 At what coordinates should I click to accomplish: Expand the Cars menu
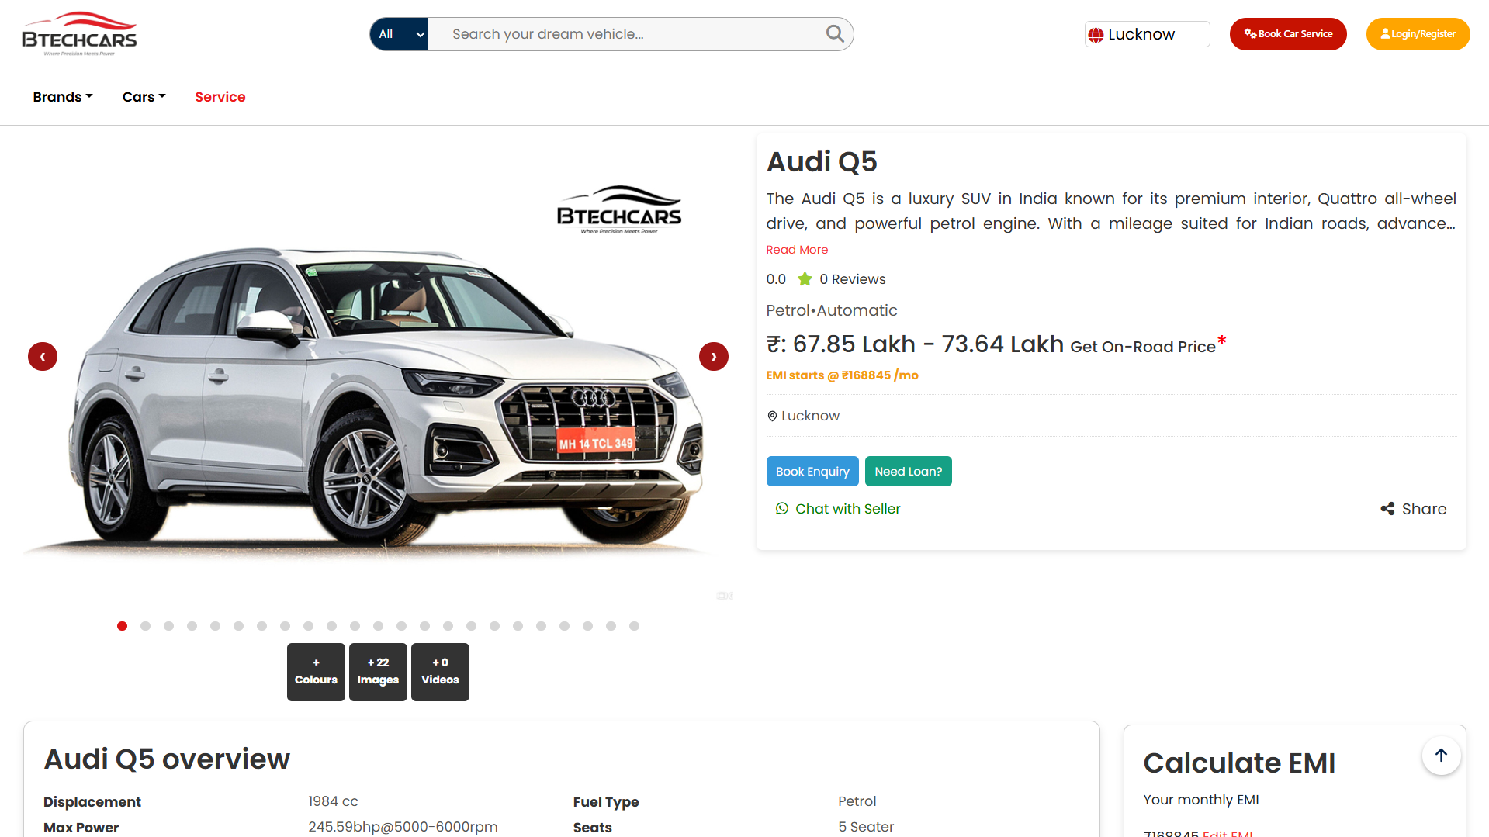point(144,97)
